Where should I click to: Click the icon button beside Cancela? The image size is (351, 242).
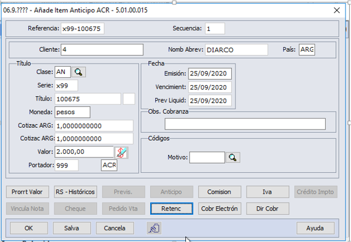(154, 228)
